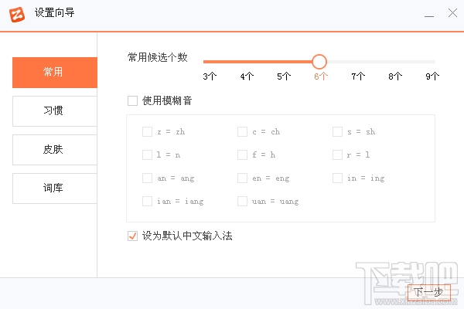The image size is (464, 309).
Task: Toggle the s = sh fuzzy checkbox
Action: pos(337,131)
